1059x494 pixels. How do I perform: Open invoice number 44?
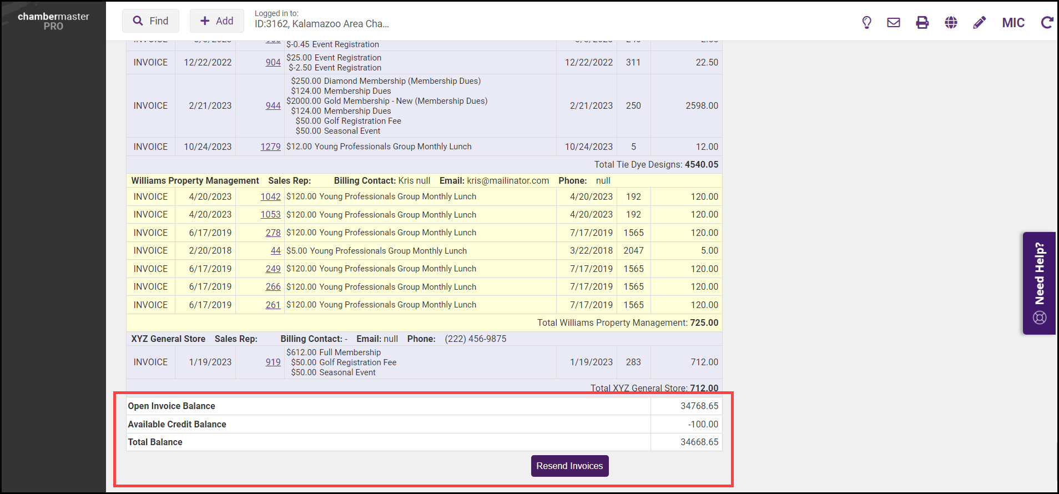tap(275, 251)
